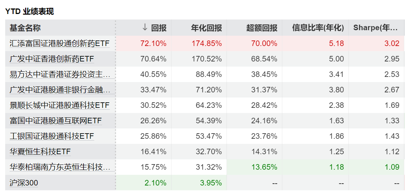Screen dimensions: 405x191
Task: Click the 基金名称 column header
Action: [25, 28]
